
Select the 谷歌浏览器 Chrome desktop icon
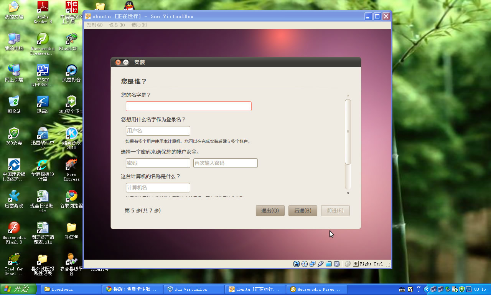click(x=71, y=199)
